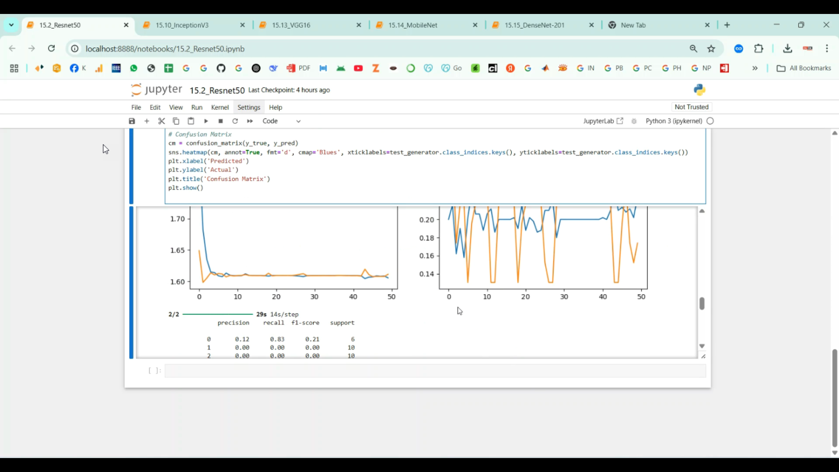Image resolution: width=839 pixels, height=472 pixels.
Task: Click the output area scrollbar thumb
Action: click(x=702, y=304)
